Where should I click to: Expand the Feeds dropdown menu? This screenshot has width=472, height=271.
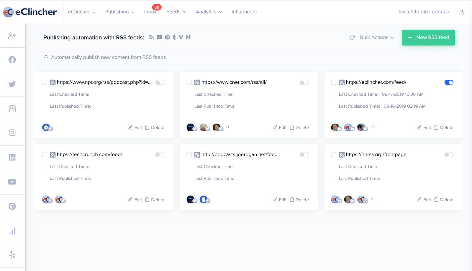[x=176, y=12]
